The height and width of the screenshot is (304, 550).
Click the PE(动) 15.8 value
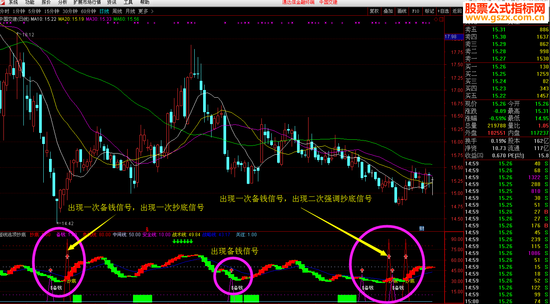pos(543,156)
